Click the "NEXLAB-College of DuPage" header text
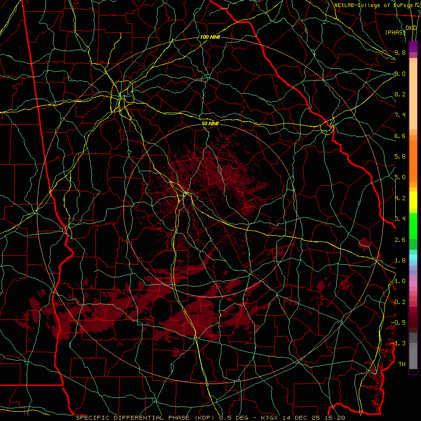The height and width of the screenshot is (421, 421). (x=373, y=5)
